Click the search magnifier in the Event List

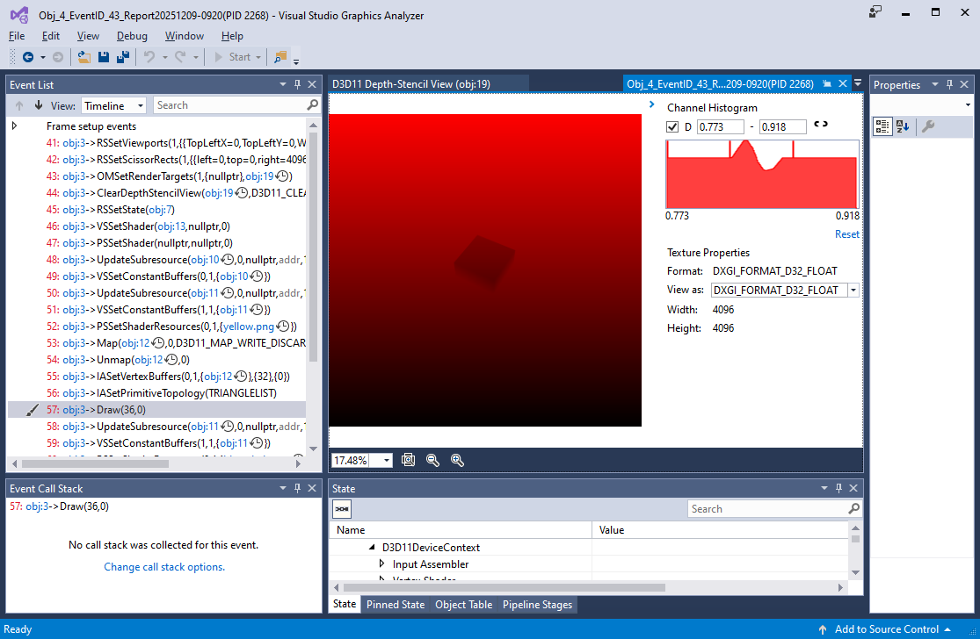pyautogui.click(x=312, y=104)
